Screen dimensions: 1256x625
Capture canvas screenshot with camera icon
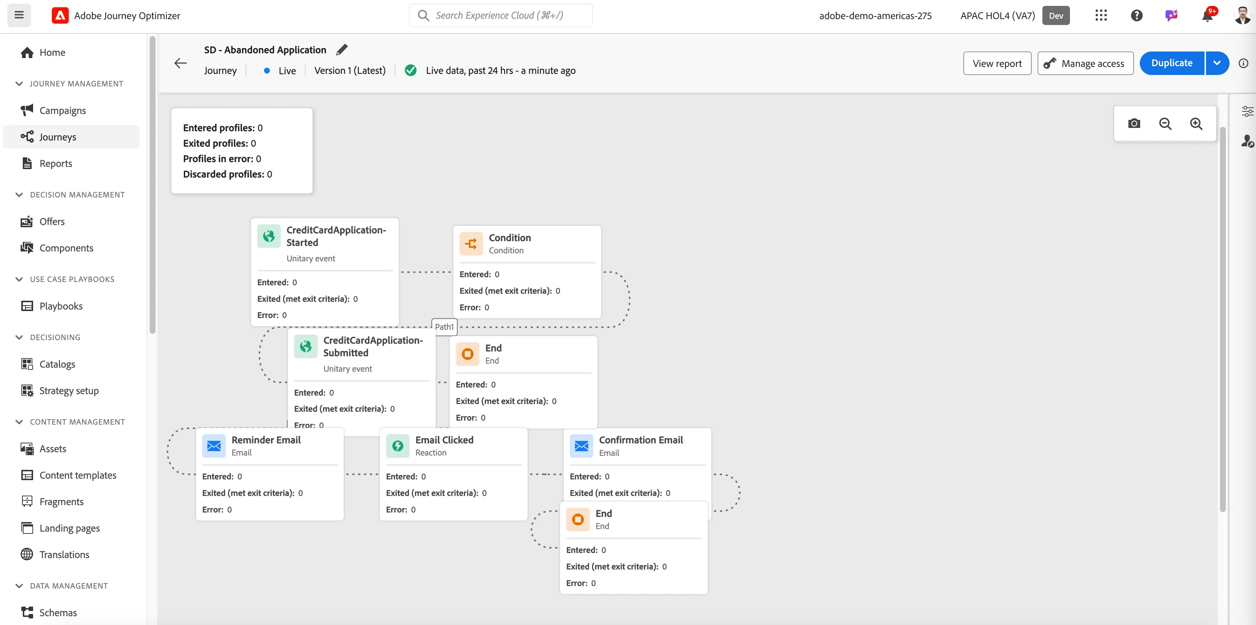click(1134, 123)
